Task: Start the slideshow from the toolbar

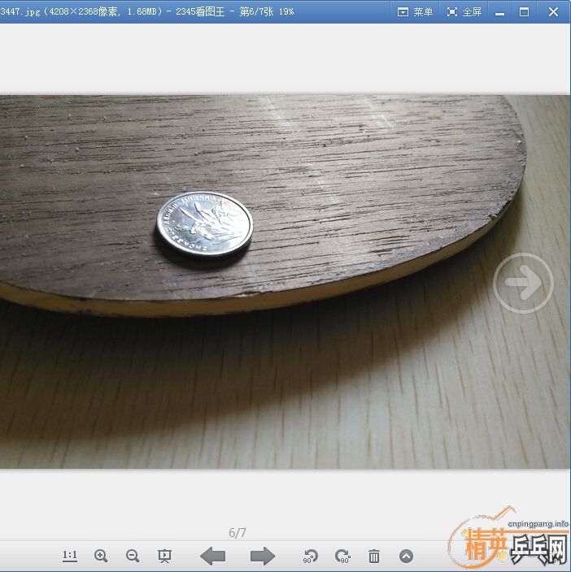Action: click(164, 556)
